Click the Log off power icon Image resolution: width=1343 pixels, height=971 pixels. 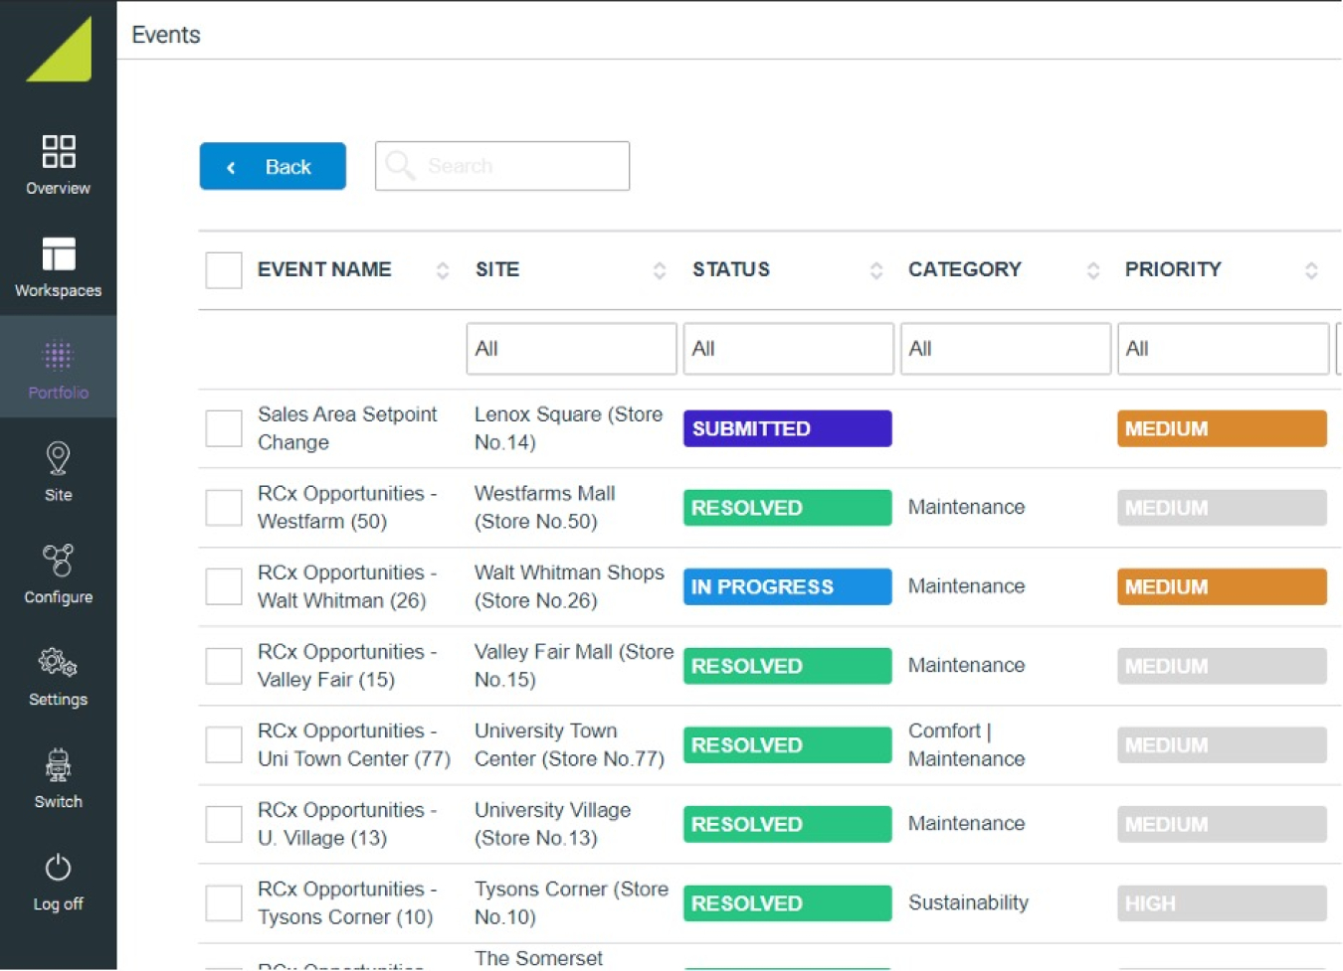coord(58,868)
